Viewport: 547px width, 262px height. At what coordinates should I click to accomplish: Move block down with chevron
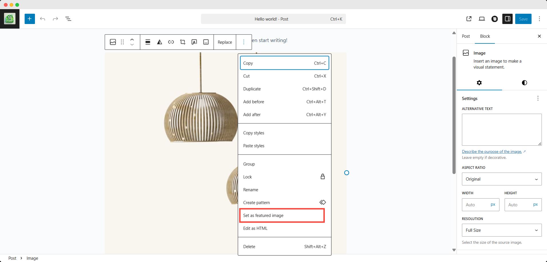point(132,45)
